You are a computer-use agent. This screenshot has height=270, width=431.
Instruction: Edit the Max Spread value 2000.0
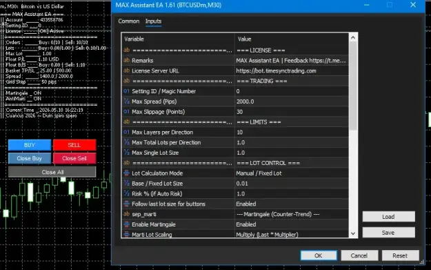292,102
